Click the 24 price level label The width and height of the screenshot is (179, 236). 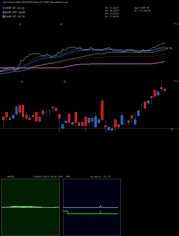tap(171, 129)
